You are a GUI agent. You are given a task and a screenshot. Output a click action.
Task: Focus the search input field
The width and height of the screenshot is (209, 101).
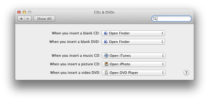tap(172, 19)
